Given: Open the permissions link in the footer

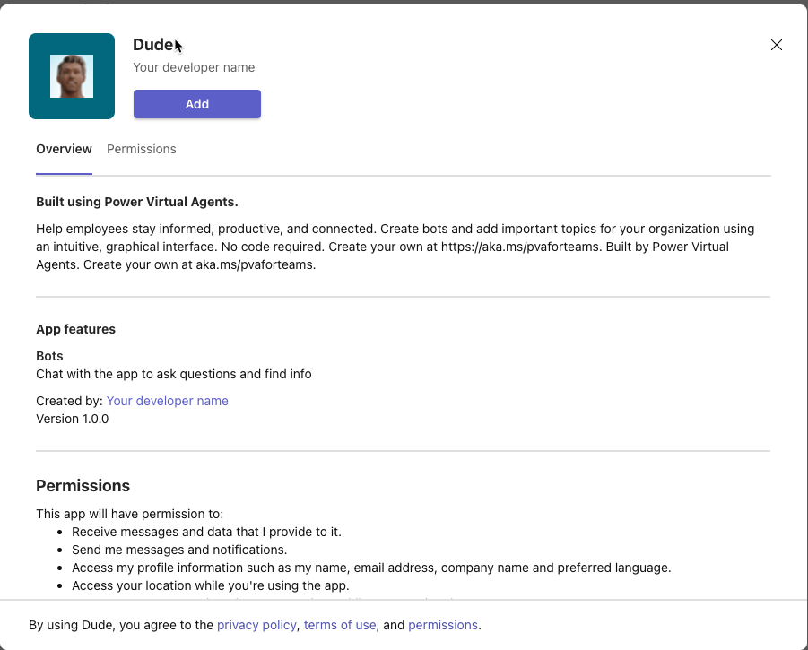Looking at the screenshot, I should [443, 625].
